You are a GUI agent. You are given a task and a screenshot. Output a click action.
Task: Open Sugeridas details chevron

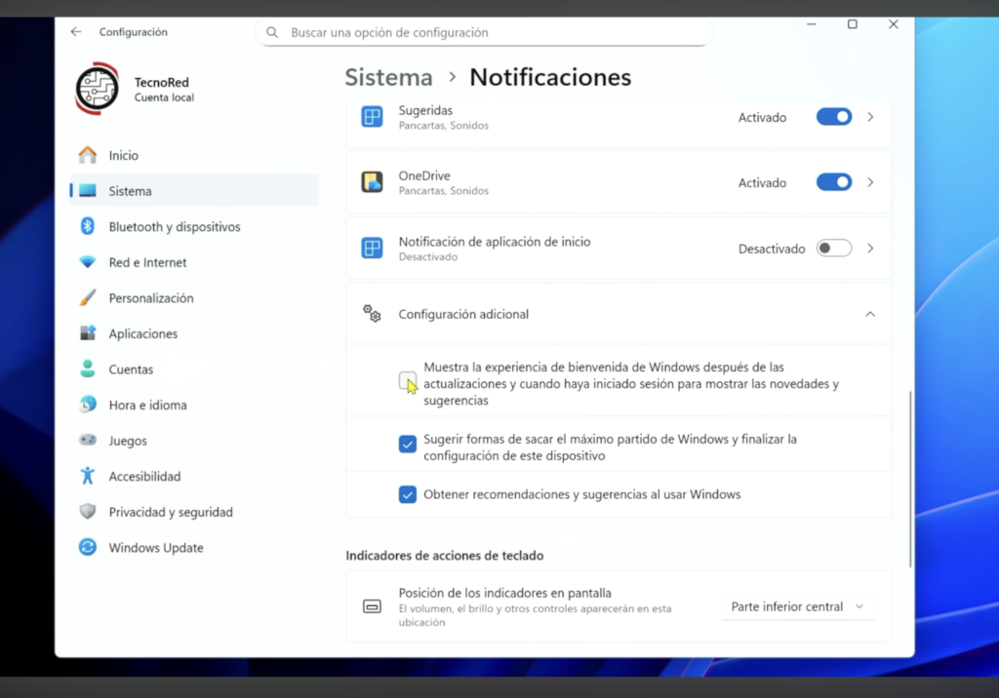(870, 117)
